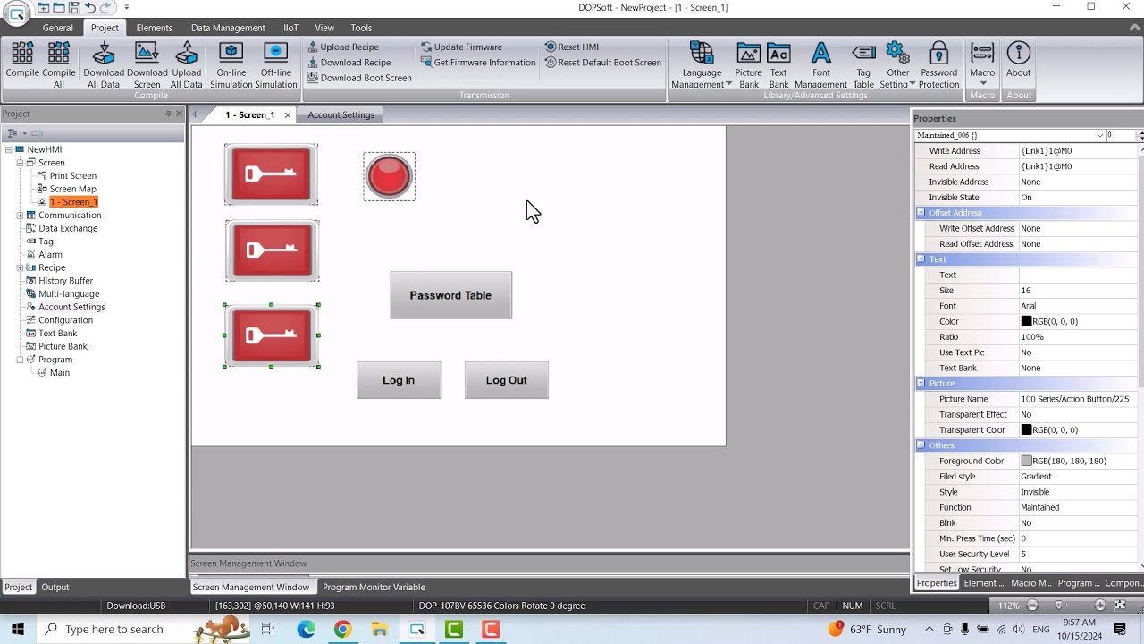The width and height of the screenshot is (1144, 644).
Task: Open Password Protection settings
Action: pyautogui.click(x=938, y=64)
